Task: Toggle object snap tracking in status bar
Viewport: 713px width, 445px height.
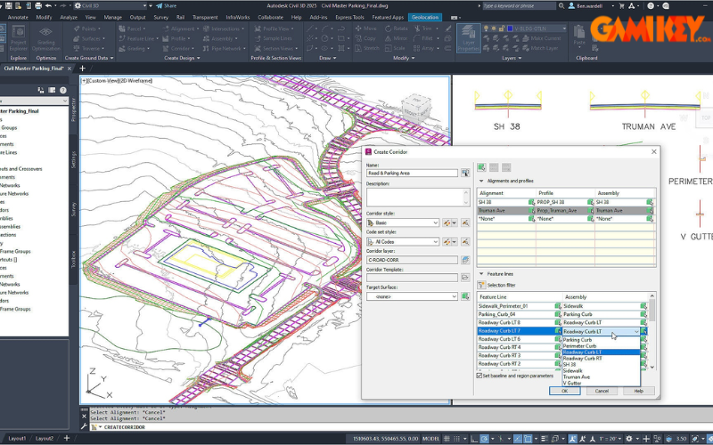Action: click(x=518, y=439)
